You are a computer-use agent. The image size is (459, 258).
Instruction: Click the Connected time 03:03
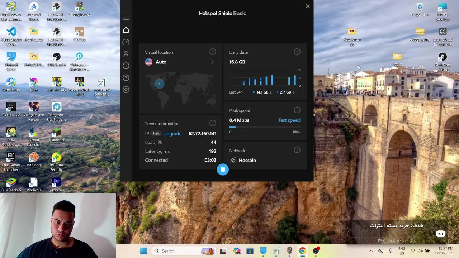click(210, 160)
